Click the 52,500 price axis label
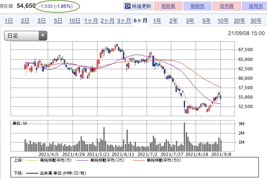The width and height of the screenshot is (267, 179). point(245,107)
